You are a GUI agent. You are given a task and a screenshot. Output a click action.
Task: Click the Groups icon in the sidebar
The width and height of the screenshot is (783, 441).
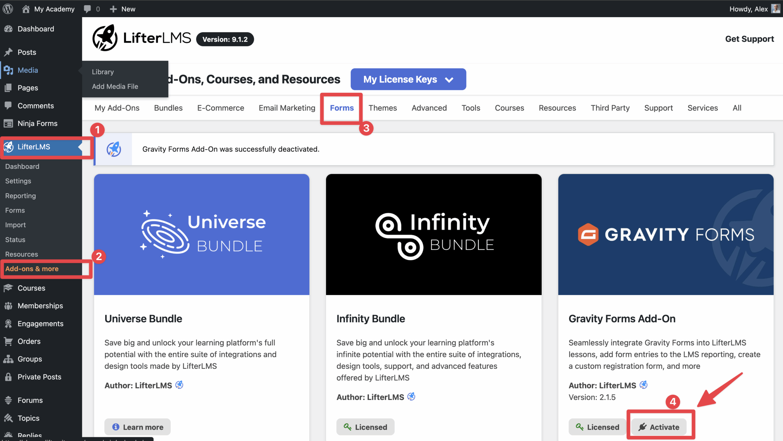pyautogui.click(x=9, y=359)
